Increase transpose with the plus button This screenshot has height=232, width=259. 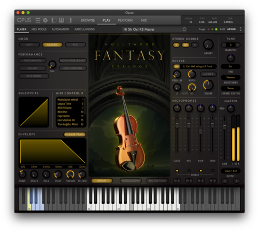pos(238,45)
